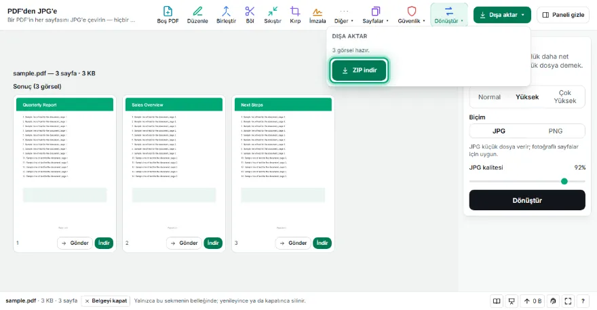The width and height of the screenshot is (597, 310).
Task: Open the Quarterly Report page thumbnail
Action: (x=64, y=166)
